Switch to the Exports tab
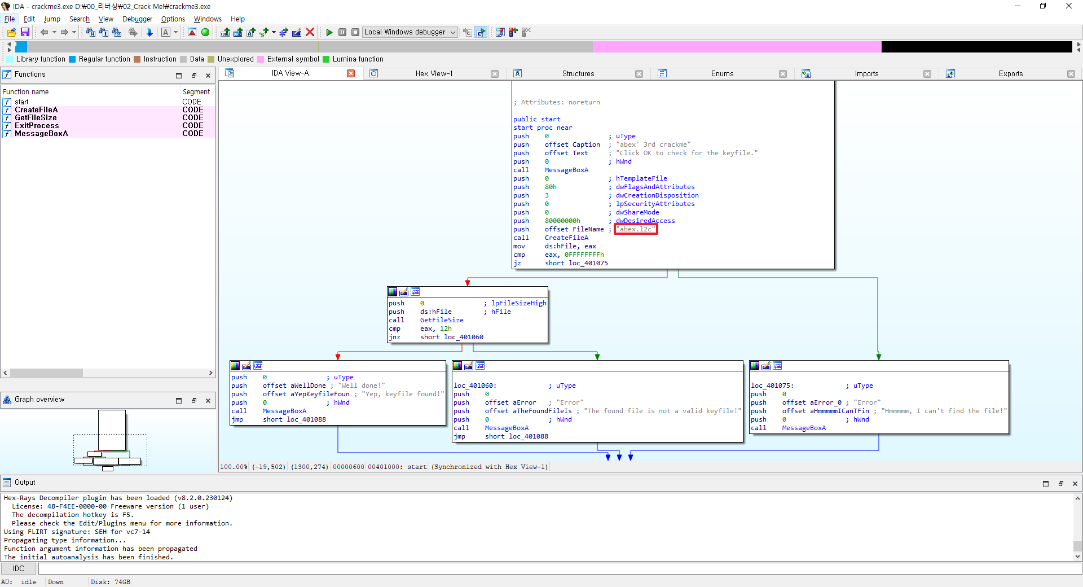The width and height of the screenshot is (1083, 587). point(1010,73)
